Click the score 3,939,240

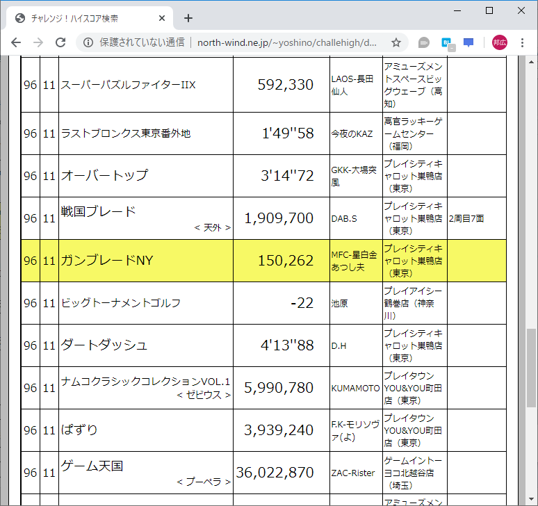[279, 430]
